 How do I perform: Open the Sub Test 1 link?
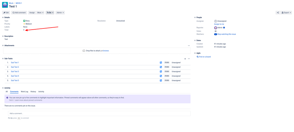[15, 63]
